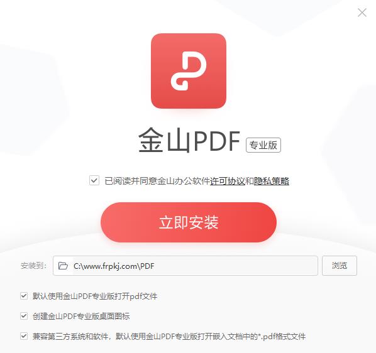376x353 pixels.
Task: Open the 许可协议 license agreement link
Action: tap(228, 181)
